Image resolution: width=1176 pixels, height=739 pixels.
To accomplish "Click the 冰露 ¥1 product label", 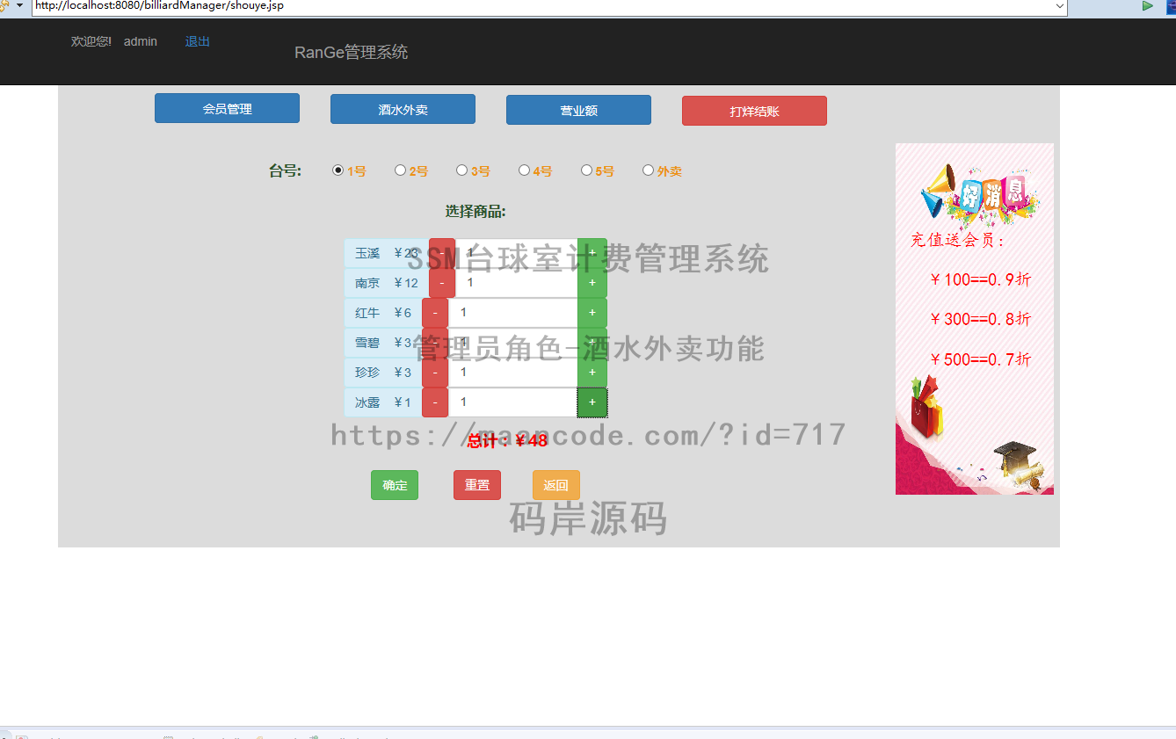I will point(383,402).
